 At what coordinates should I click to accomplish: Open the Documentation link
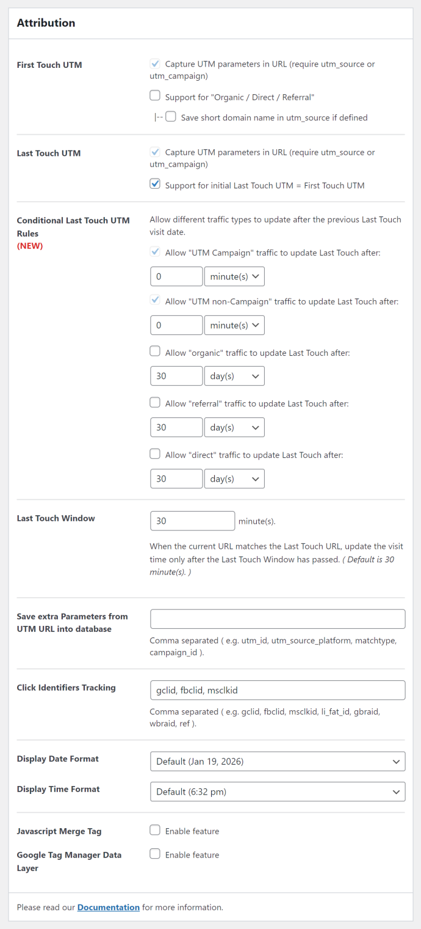point(108,907)
